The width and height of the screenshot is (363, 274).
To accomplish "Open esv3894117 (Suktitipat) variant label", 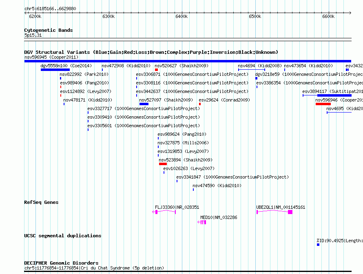I will [x=333, y=91].
